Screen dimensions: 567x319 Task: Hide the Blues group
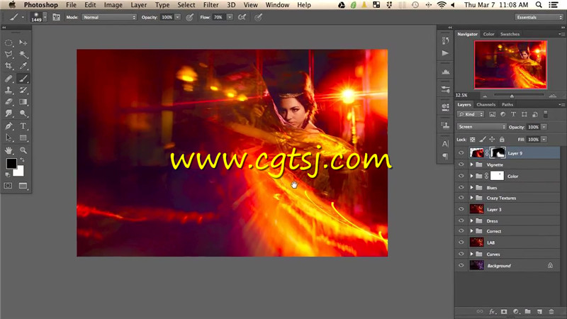[461, 187]
